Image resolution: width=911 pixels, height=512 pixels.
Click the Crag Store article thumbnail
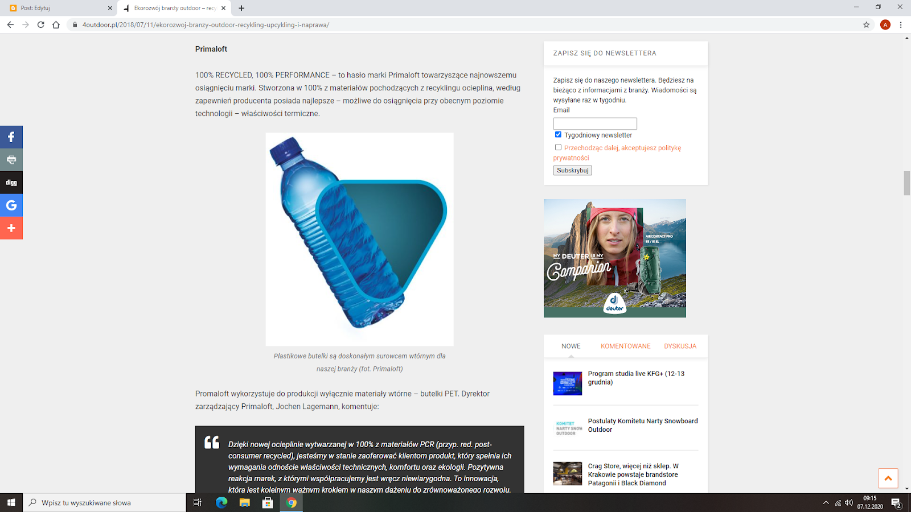(x=568, y=473)
